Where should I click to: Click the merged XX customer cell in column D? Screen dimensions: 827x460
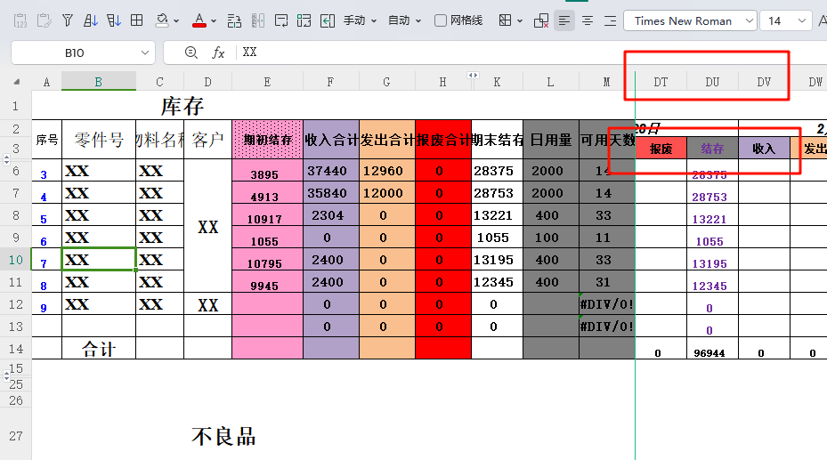point(207,227)
